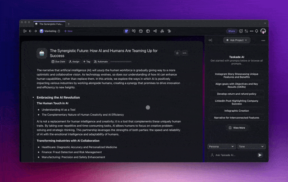Open the Automate option
The height and width of the screenshot is (182, 288).
click(x=101, y=62)
